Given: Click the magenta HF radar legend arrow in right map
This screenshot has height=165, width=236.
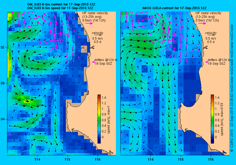Looking at the screenshot, I should 202,23.
